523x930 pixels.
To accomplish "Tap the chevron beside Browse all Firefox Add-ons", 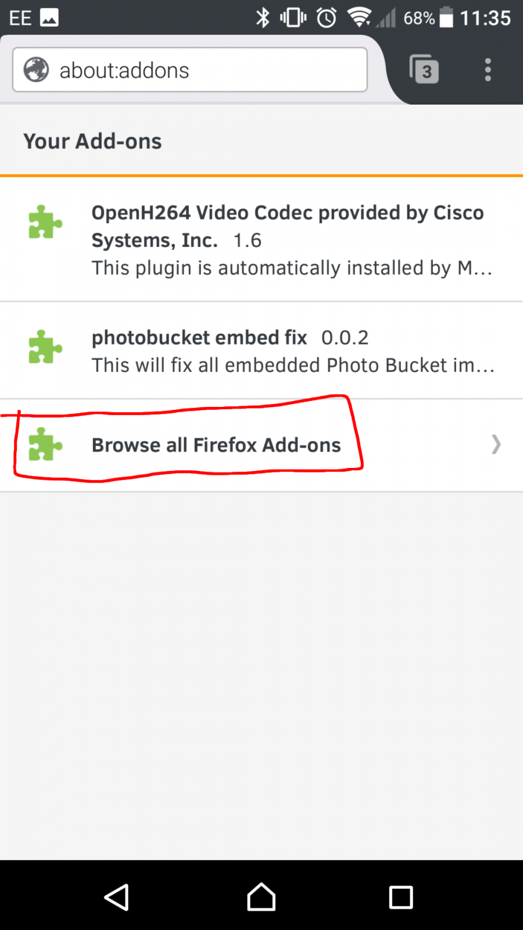I will [x=496, y=445].
